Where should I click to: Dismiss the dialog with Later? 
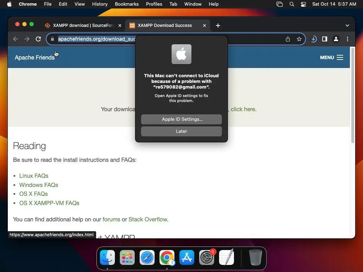point(181,131)
